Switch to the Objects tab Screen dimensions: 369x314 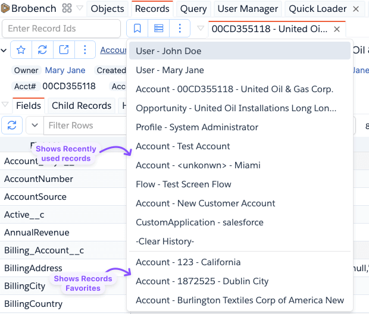107,9
